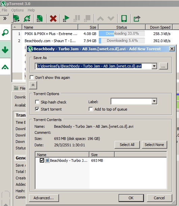Click the 693 MB file size cell
This screenshot has width=179, height=206.
[97, 160]
